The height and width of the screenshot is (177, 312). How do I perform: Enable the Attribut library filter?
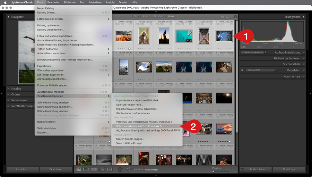(x=146, y=16)
